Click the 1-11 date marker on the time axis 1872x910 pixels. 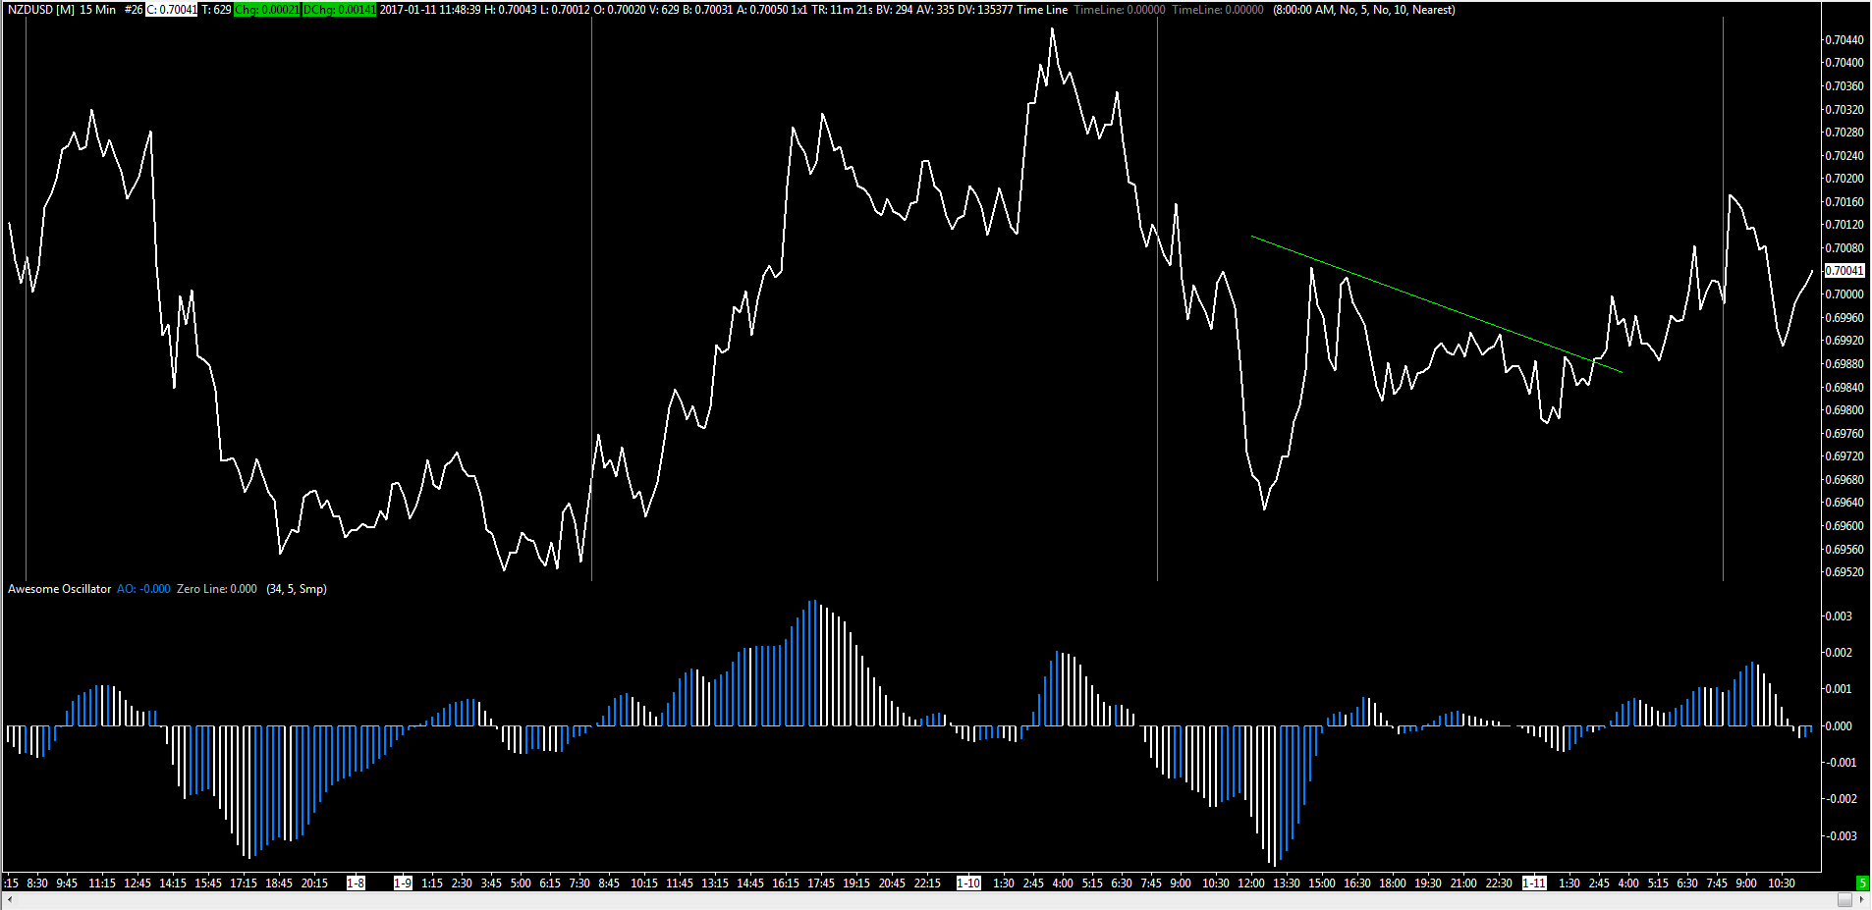(1534, 883)
